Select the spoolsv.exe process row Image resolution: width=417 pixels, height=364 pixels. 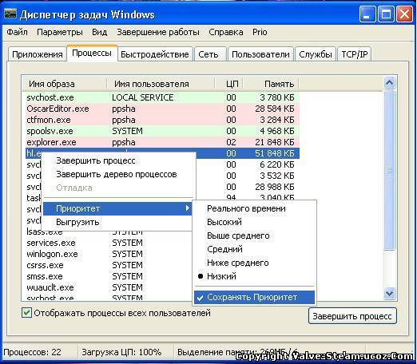pyautogui.click(x=162, y=131)
